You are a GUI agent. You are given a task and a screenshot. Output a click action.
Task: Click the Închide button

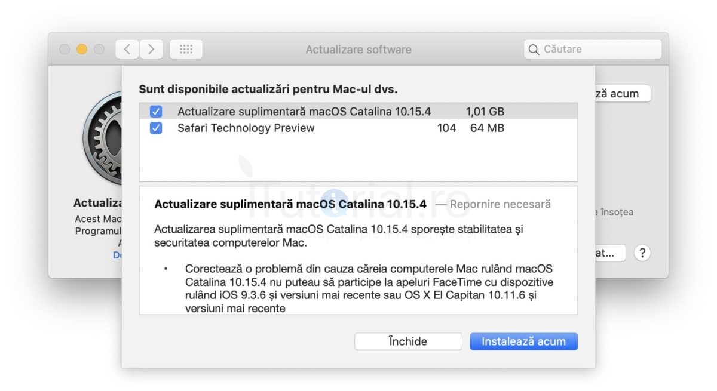[408, 341]
